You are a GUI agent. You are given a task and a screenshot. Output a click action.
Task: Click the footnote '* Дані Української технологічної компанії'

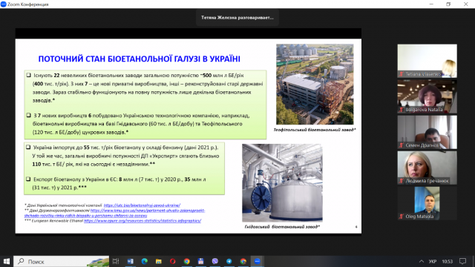coord(63,205)
